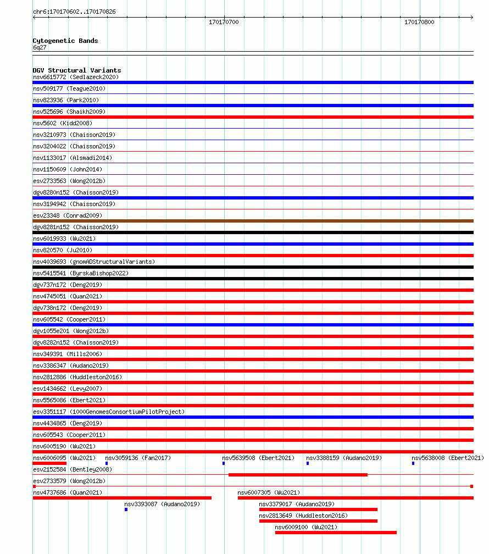
Task: Click nsv6007305 (Wu2021) label
Action: [269, 492]
